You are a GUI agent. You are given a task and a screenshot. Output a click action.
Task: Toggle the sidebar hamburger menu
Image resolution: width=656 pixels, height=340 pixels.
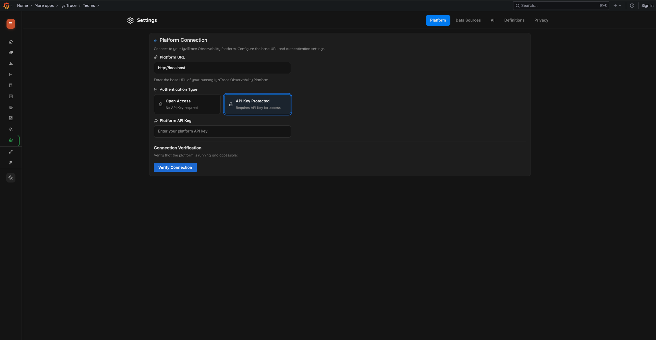(11, 24)
